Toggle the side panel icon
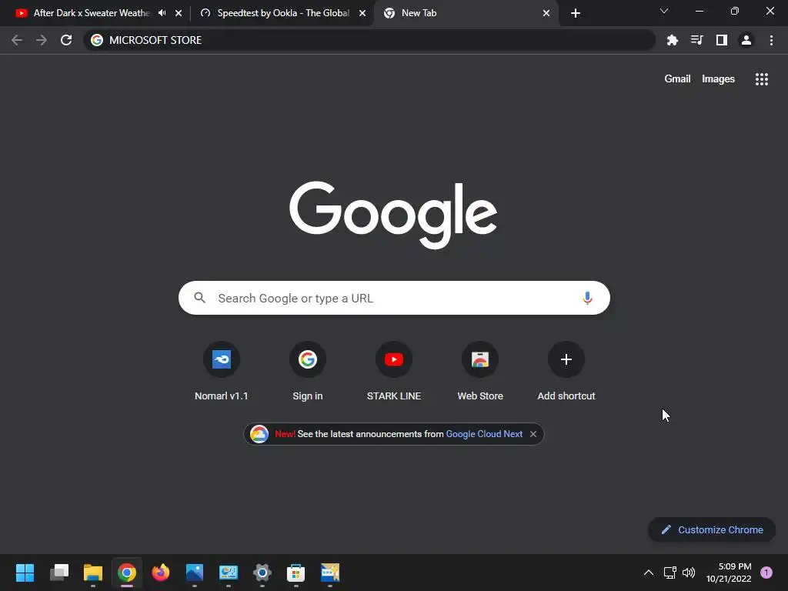788x591 pixels. (x=722, y=40)
